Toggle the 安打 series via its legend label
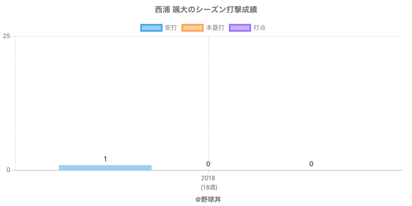Screen dimensions: 412x206 [x=170, y=28]
